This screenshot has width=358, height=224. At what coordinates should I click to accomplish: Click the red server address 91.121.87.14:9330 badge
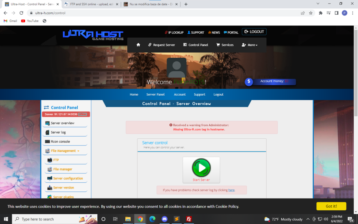66,114
